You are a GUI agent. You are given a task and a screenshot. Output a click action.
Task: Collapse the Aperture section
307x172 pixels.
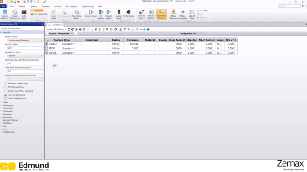point(1,32)
